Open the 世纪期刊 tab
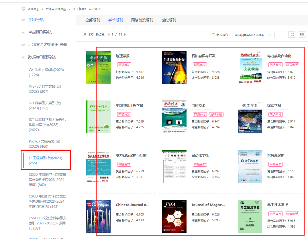Screen dimensions: 308x239 169,20
